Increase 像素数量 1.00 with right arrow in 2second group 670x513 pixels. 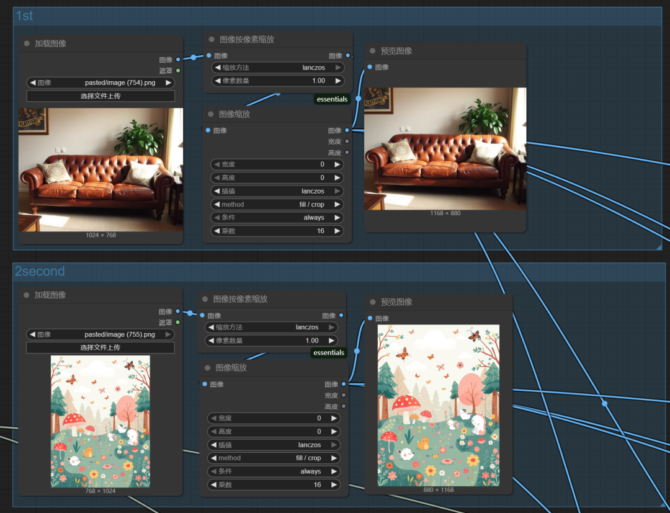click(x=331, y=341)
